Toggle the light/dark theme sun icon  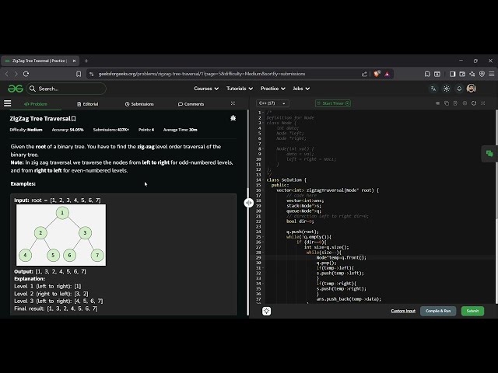446,89
